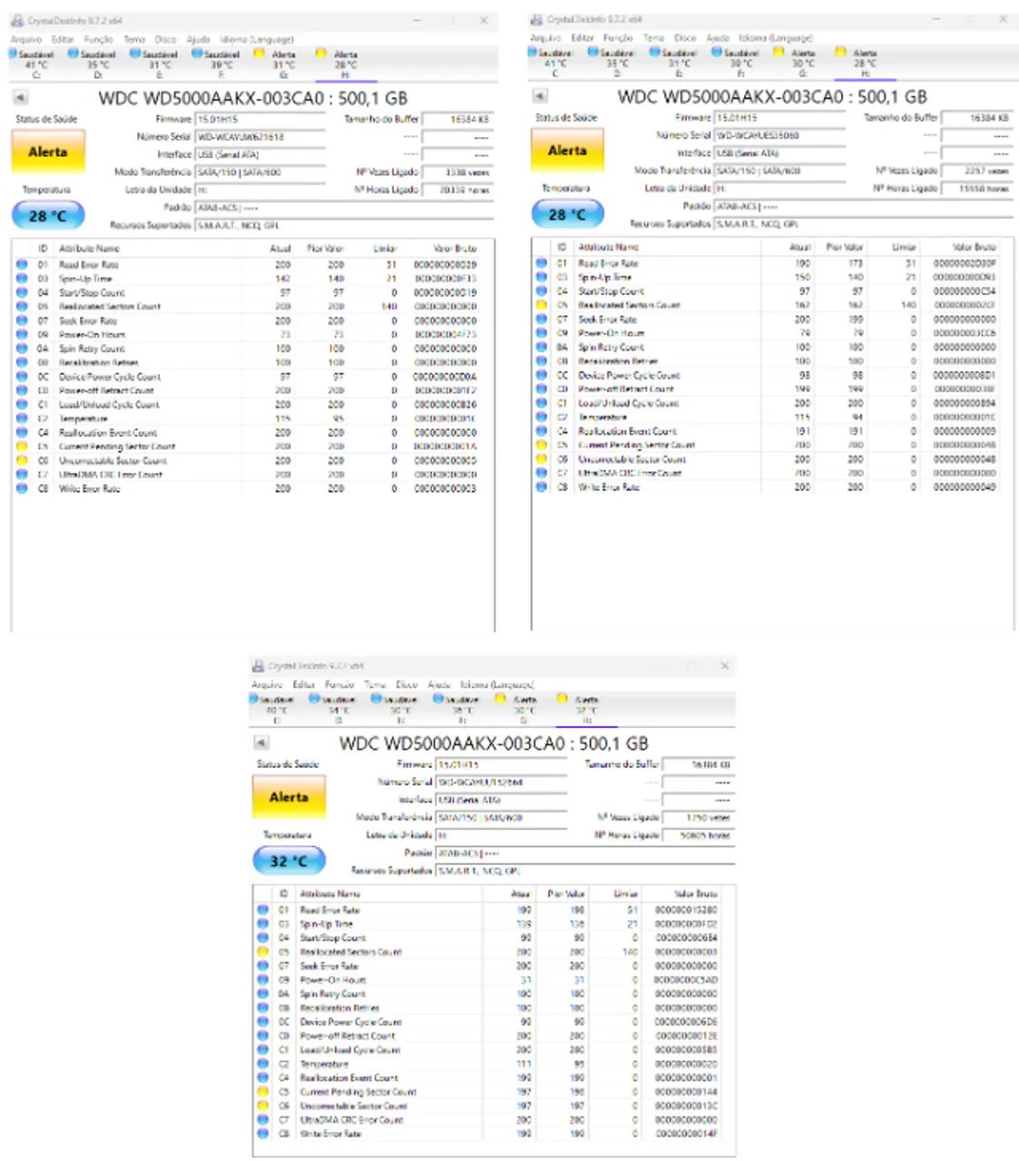Click blue orb for Seek Error Rate, top-right window
The height and width of the screenshot is (1162, 1019).
[541, 319]
